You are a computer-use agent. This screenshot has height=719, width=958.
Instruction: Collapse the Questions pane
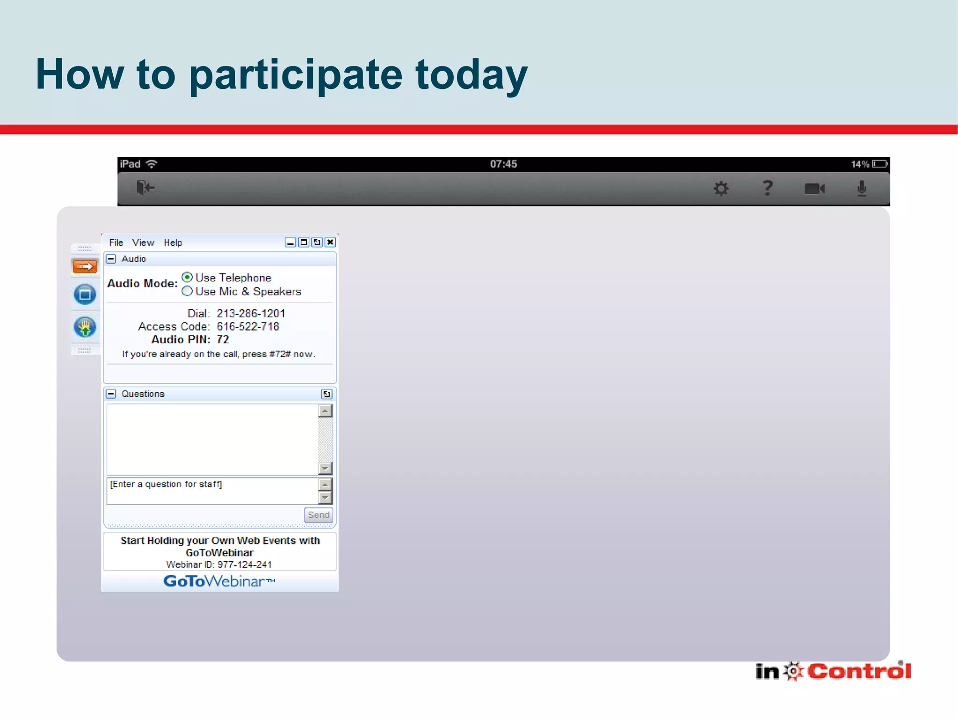pos(111,394)
